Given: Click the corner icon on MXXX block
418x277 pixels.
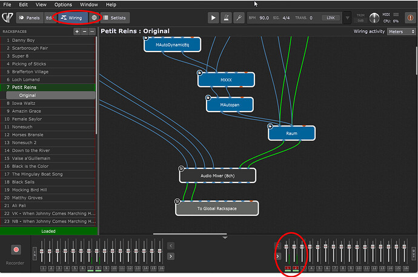Looking at the screenshot, I should click(x=199, y=73).
